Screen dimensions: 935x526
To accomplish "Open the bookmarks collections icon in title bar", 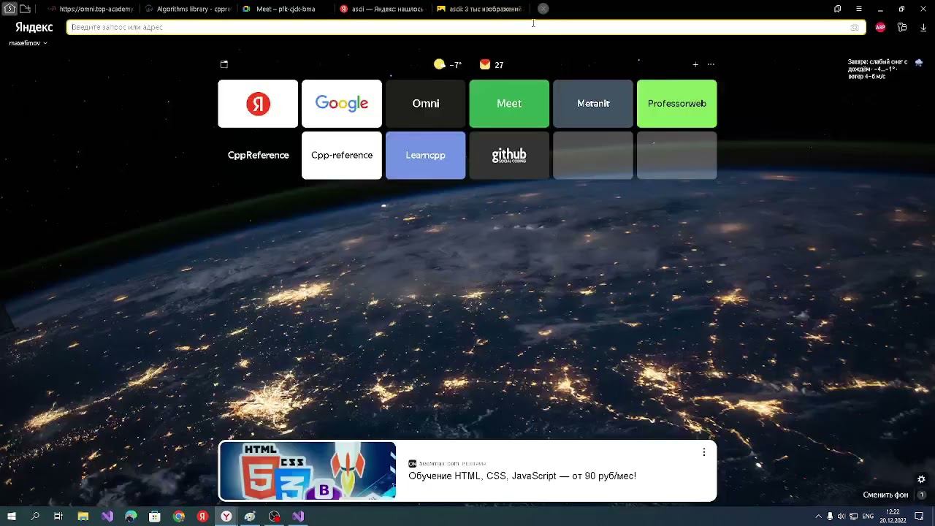I will (x=837, y=9).
